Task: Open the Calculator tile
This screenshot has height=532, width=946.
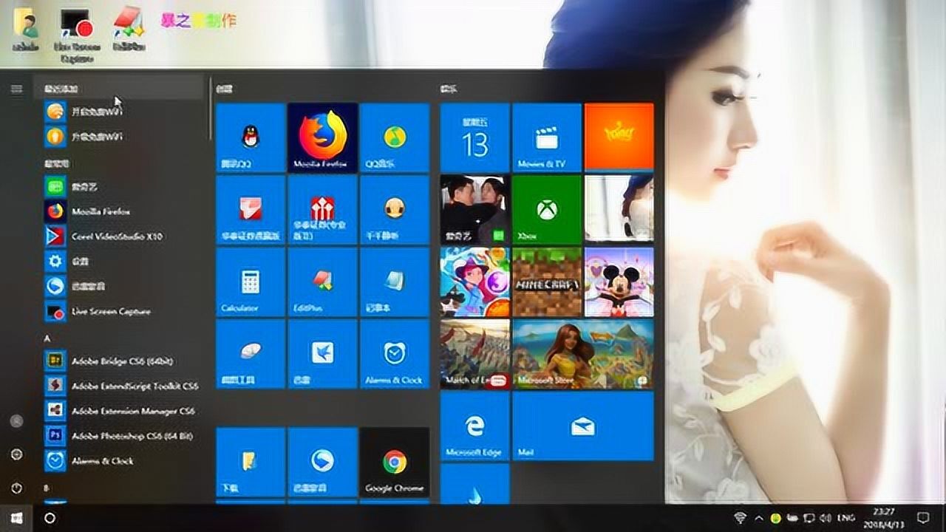Action: [x=251, y=282]
